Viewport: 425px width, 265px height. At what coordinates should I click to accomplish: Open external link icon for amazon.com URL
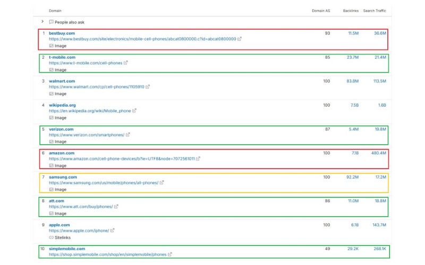pyautogui.click(x=198, y=158)
